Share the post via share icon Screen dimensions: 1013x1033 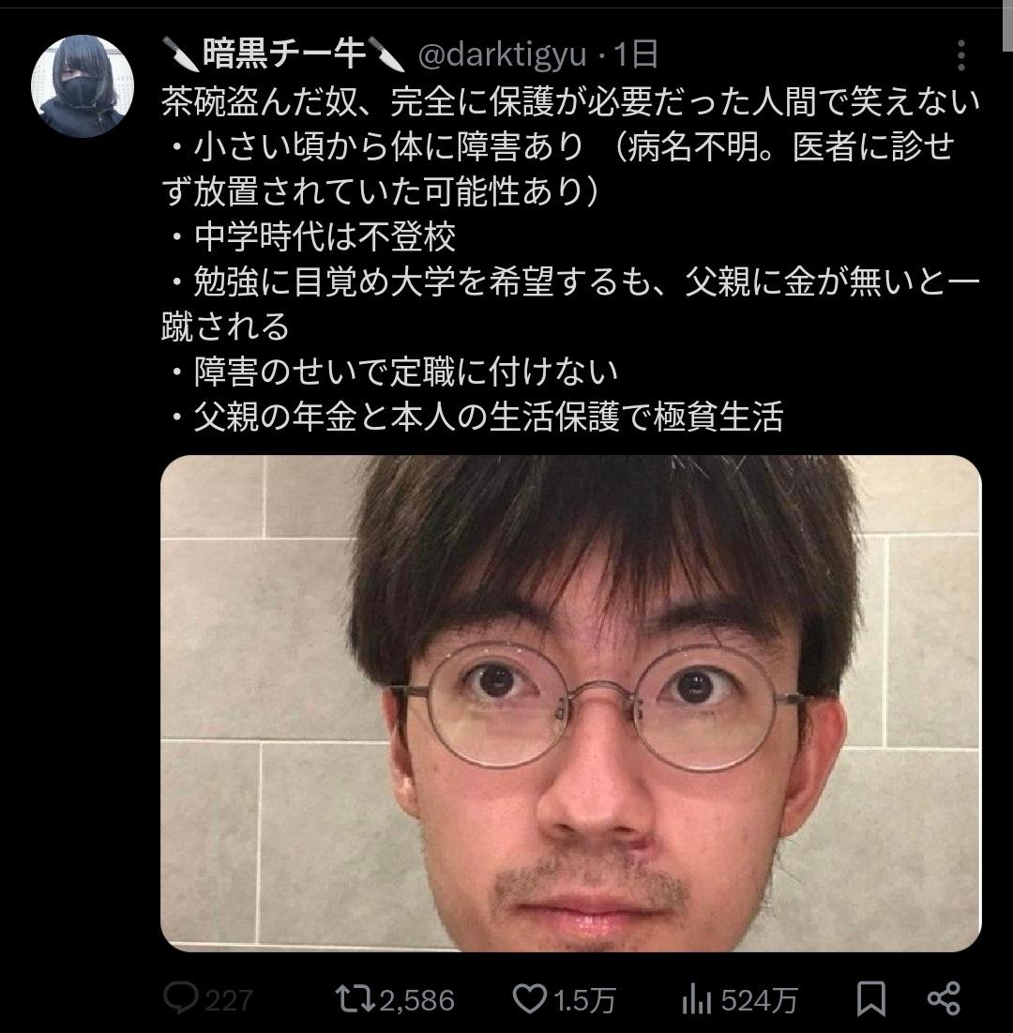944,999
